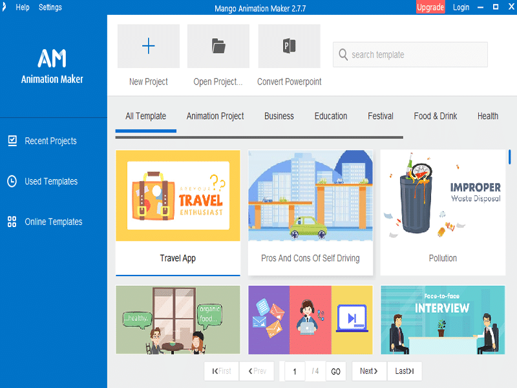Click the Prev page button
Image resolution: width=517 pixels, height=388 pixels.
[x=257, y=371]
